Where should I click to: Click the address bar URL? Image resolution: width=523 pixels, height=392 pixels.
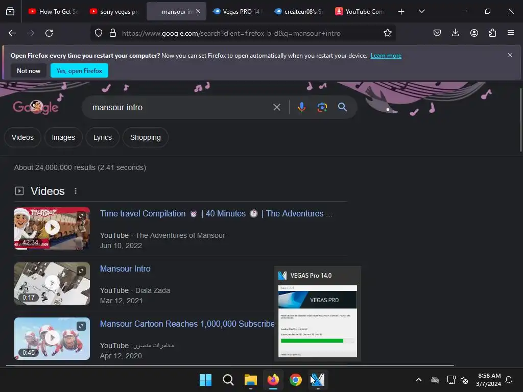tap(231, 33)
